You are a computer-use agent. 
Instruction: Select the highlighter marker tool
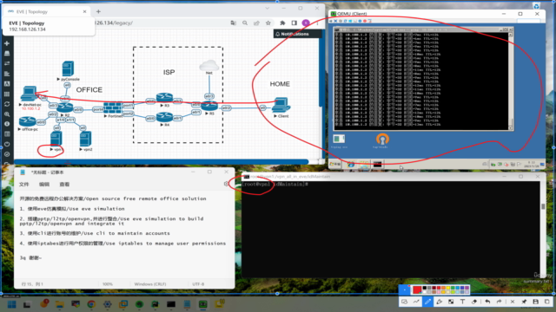point(440,302)
